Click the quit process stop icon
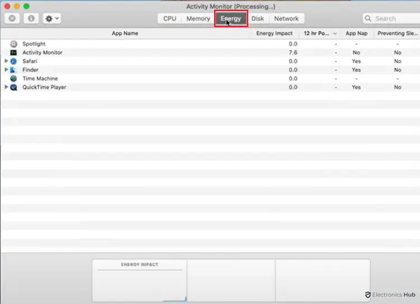420x304 pixels. [x=12, y=19]
